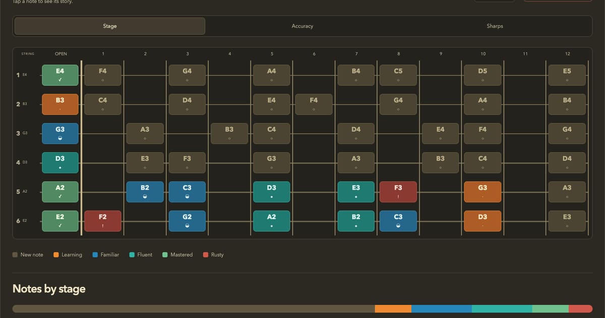
Task: Open the Sharps tab
Action: [495, 26]
